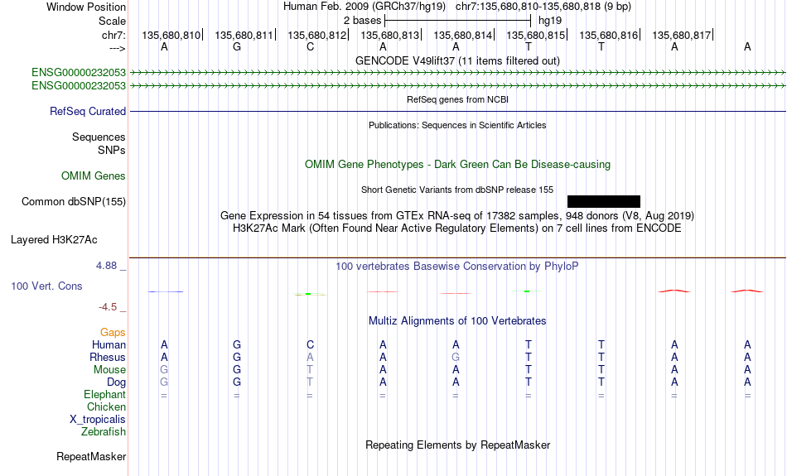Click the SNPs label under Sequences
787x476 pixels.
[x=112, y=150]
